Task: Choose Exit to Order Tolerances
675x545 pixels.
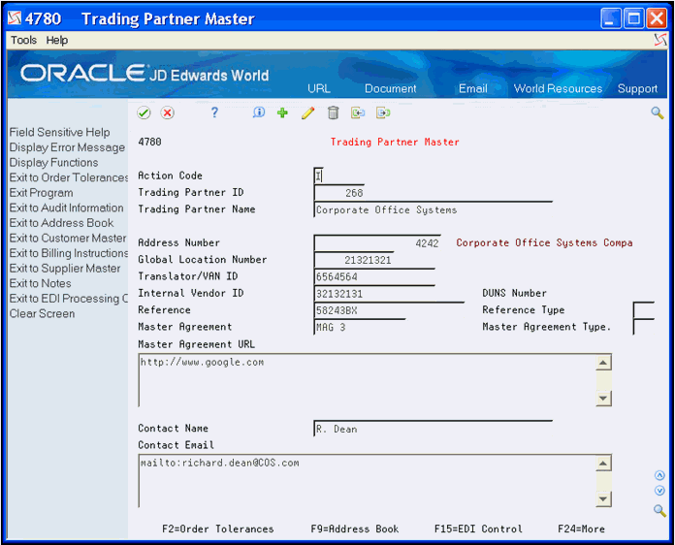Action: pos(69,177)
